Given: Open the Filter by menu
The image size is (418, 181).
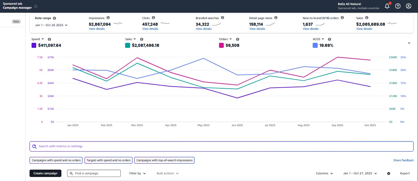Looking at the screenshot, I should tap(138, 173).
